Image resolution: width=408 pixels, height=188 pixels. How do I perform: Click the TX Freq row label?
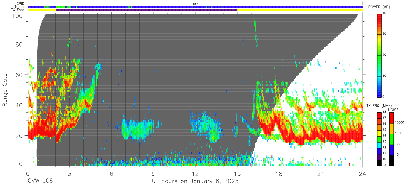[x=18, y=10]
